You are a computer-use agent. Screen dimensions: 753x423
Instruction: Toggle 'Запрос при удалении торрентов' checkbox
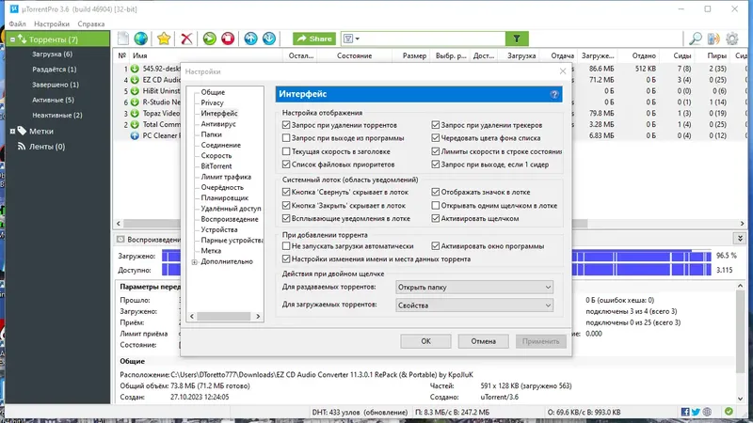coord(286,125)
